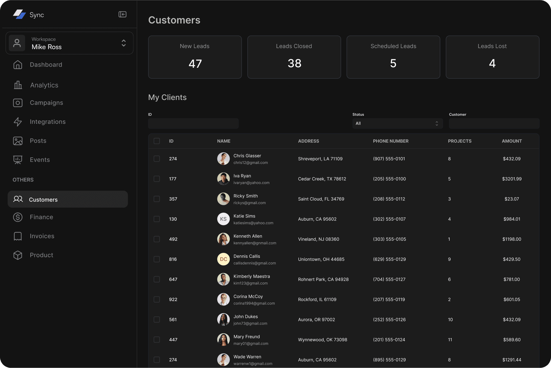Click Dennis Callis DC avatar
The image size is (551, 368).
pyautogui.click(x=223, y=259)
